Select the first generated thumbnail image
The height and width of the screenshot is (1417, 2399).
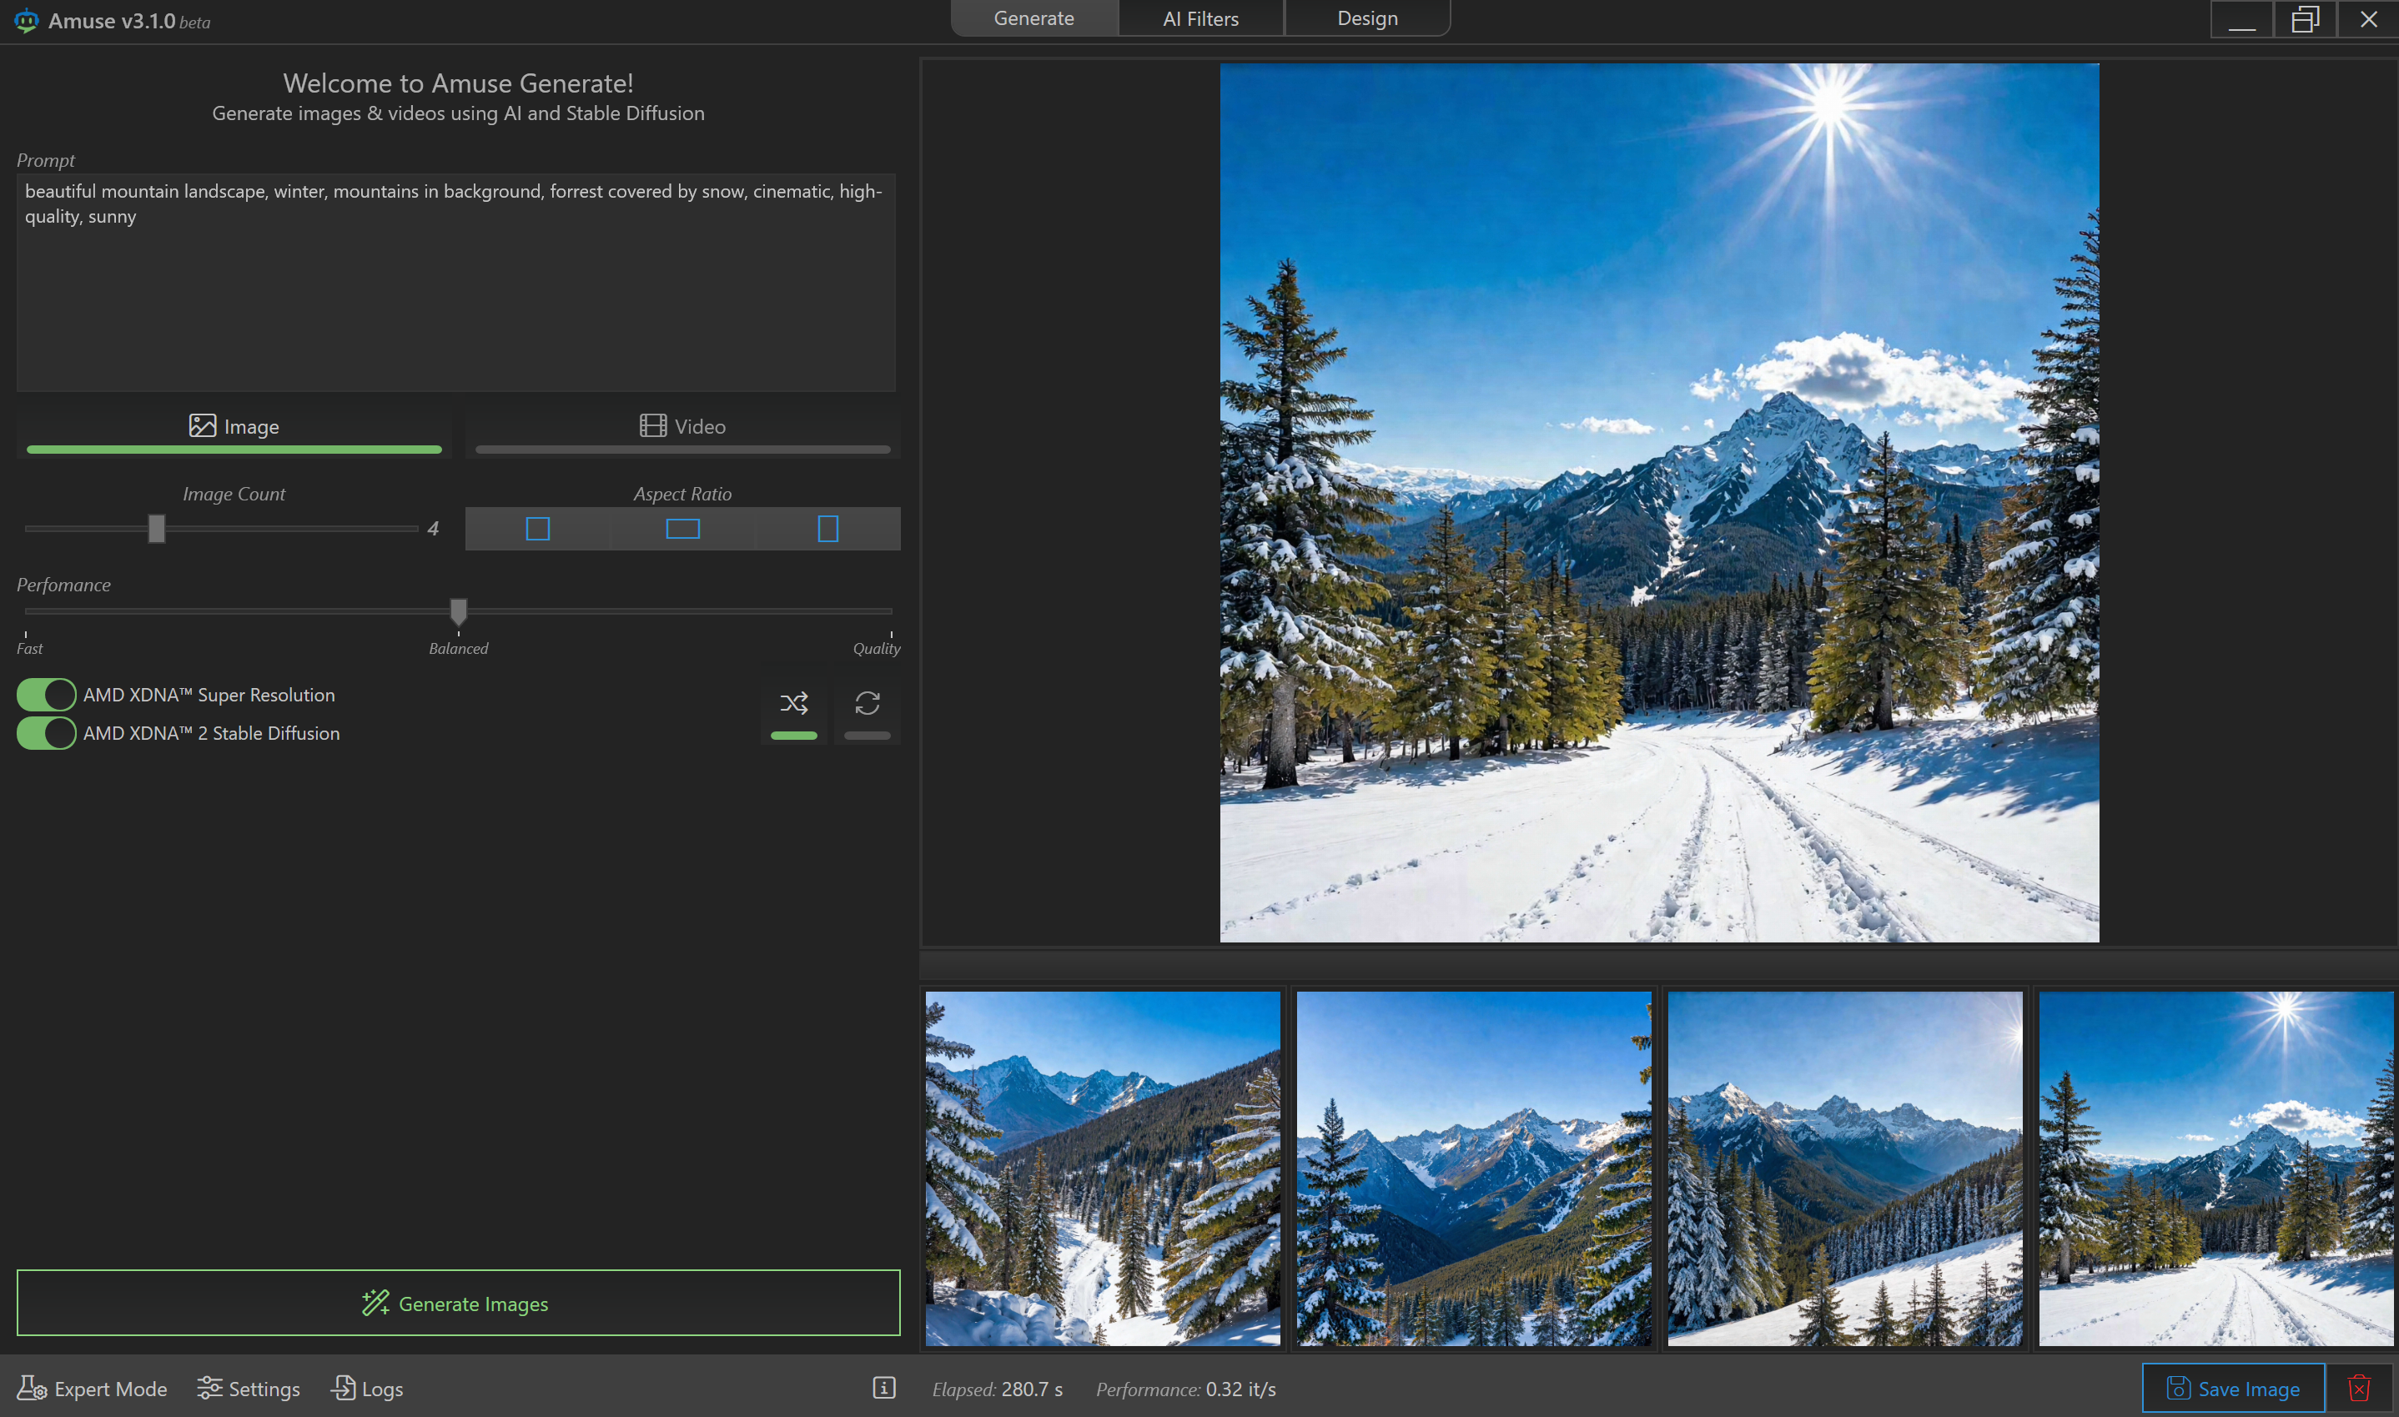click(x=1102, y=1168)
